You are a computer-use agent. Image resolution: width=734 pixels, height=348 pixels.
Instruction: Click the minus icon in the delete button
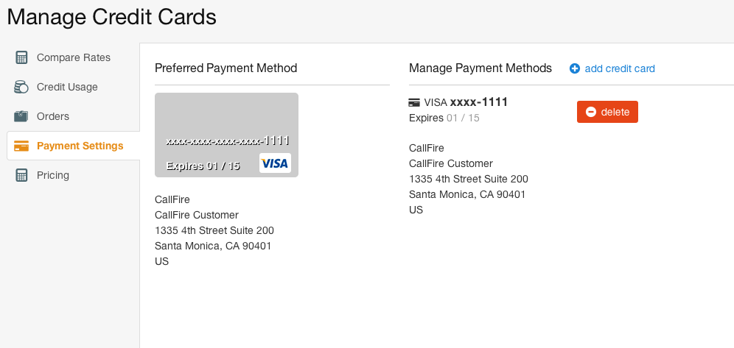click(591, 112)
